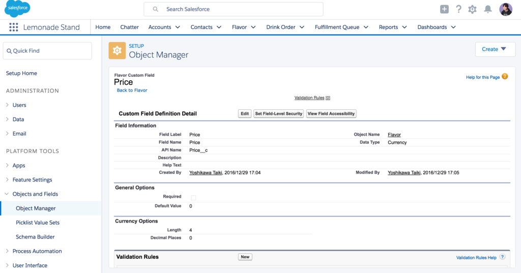Switch to the Chatter tab
This screenshot has width=521, height=273.
(x=130, y=27)
